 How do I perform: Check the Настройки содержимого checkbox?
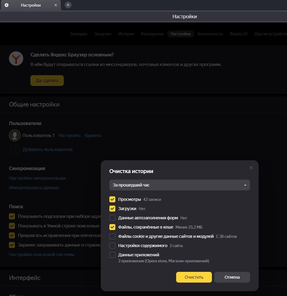(x=112, y=246)
